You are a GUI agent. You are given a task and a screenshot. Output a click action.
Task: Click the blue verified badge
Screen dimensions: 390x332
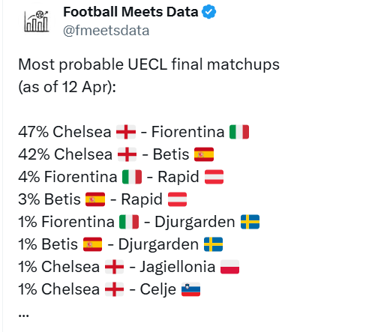click(x=209, y=12)
